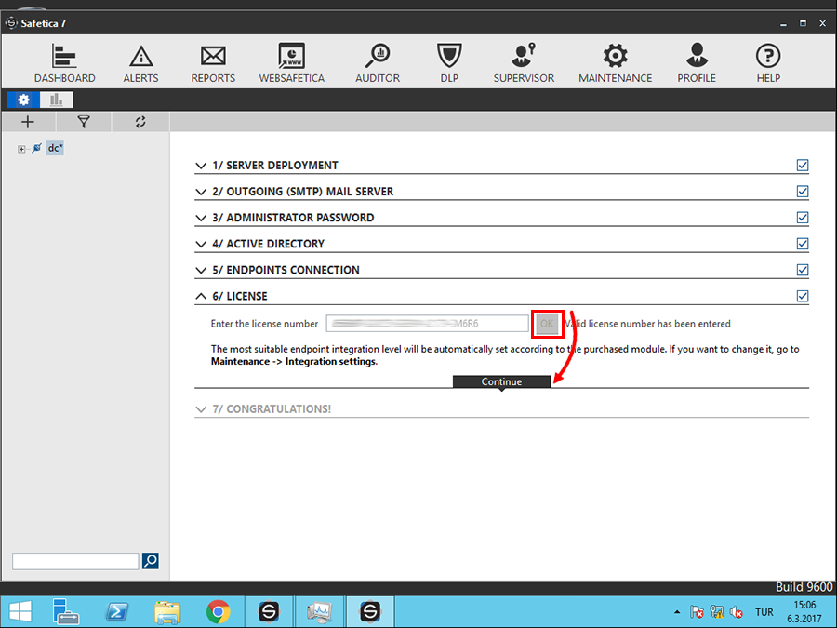Click the Safetica logo in title bar
Image resolution: width=837 pixels, height=628 pixels.
[x=11, y=23]
